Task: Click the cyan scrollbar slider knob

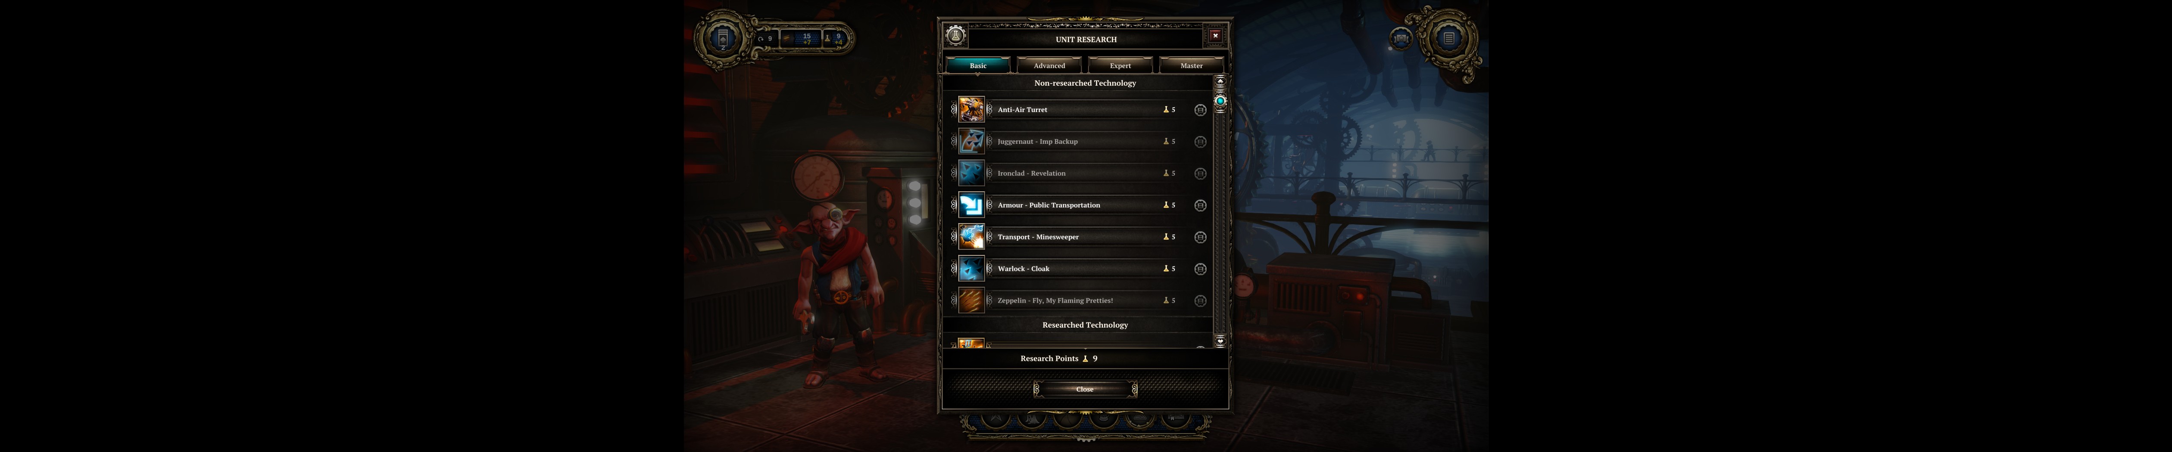Action: point(1220,101)
